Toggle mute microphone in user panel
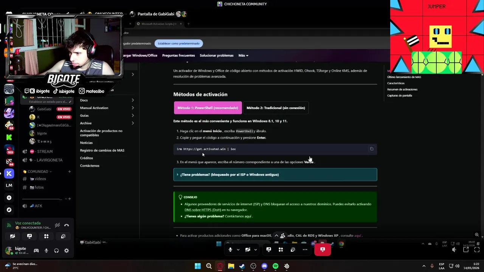 [x=47, y=250]
